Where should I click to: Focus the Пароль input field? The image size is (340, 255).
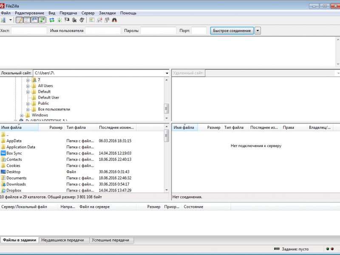158,31
